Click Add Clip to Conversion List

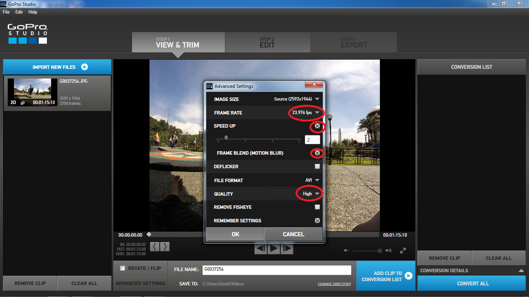386,276
